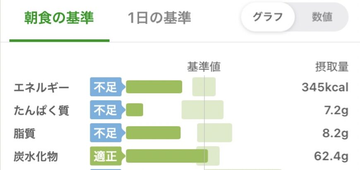Select the グラフ view toggle

point(268,17)
